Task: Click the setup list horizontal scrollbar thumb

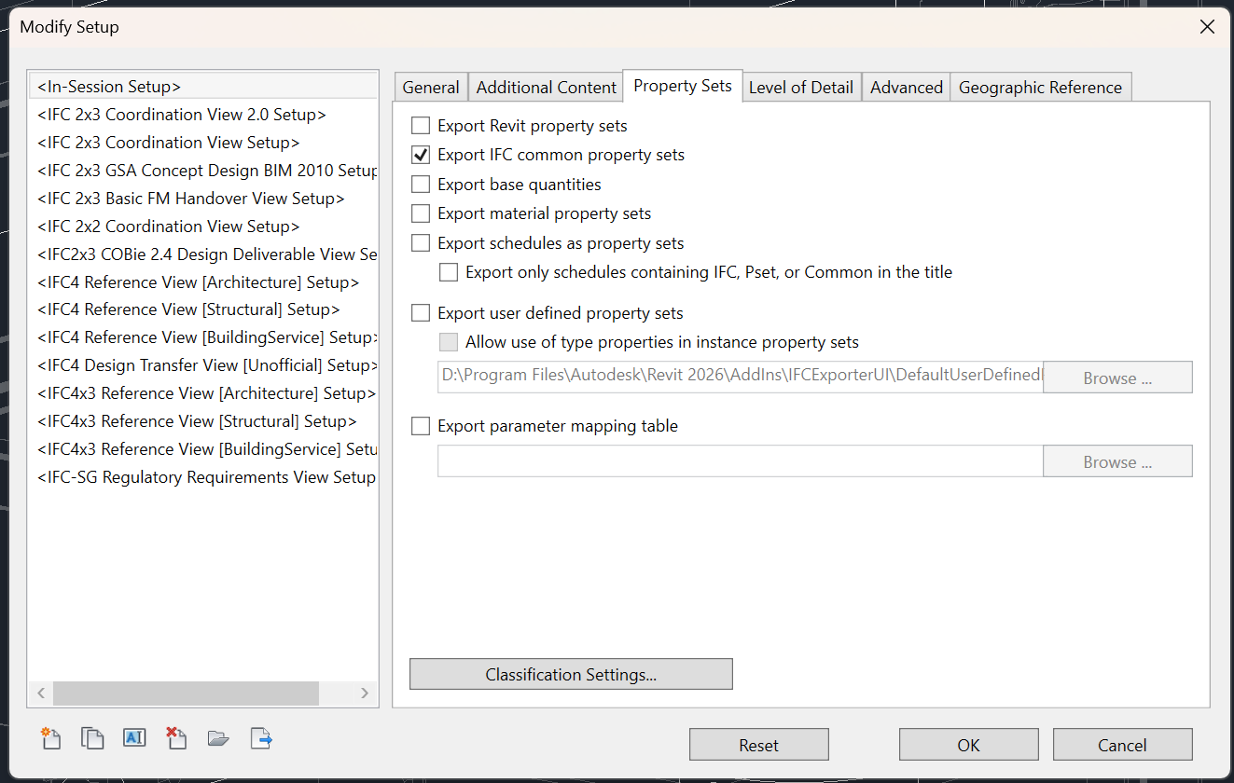Action: click(186, 694)
